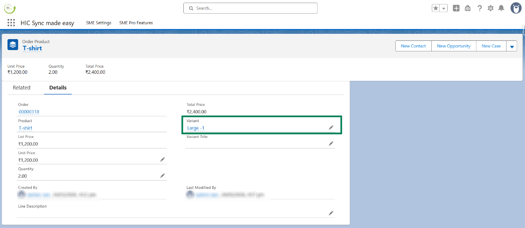
Task: Focus the global Search box
Action: [x=250, y=8]
